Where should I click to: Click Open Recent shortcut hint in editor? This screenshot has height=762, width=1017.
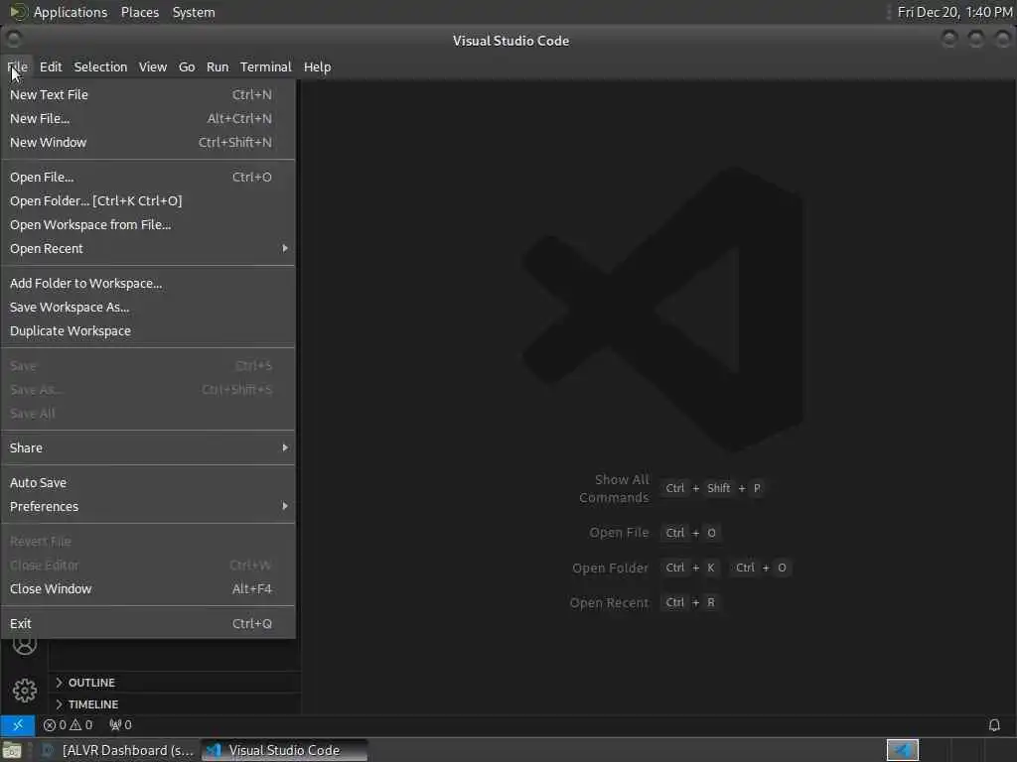click(644, 602)
